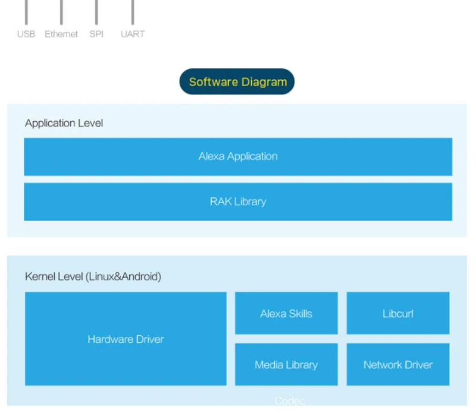Click the Kernel Level (Linux&Android) heading

point(93,276)
